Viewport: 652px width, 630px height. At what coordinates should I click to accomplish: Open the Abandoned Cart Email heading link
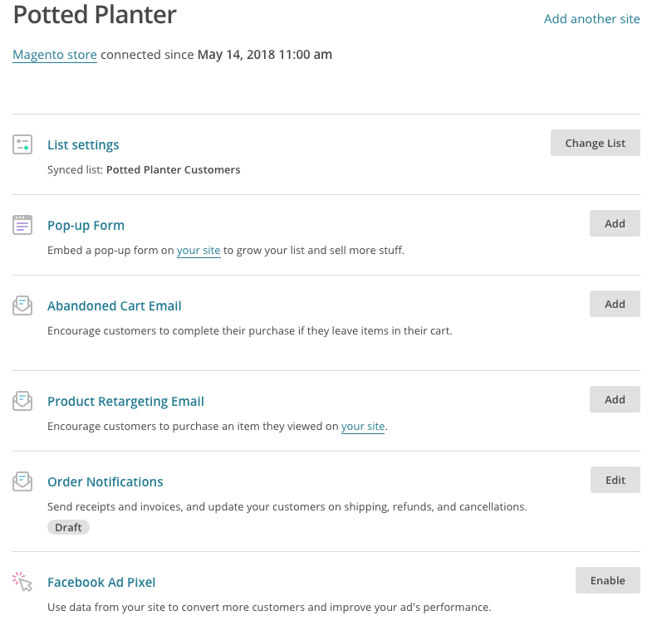click(114, 306)
